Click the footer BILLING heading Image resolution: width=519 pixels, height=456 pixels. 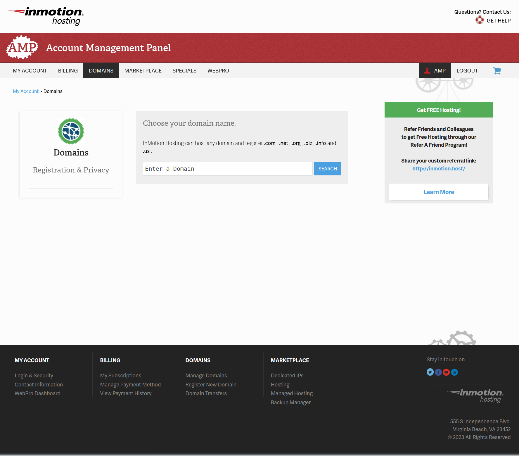click(x=110, y=360)
